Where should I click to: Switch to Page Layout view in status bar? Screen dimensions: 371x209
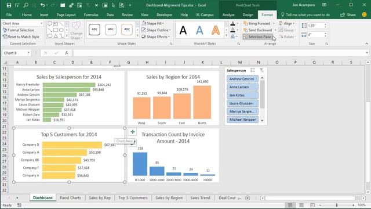tap(301, 205)
